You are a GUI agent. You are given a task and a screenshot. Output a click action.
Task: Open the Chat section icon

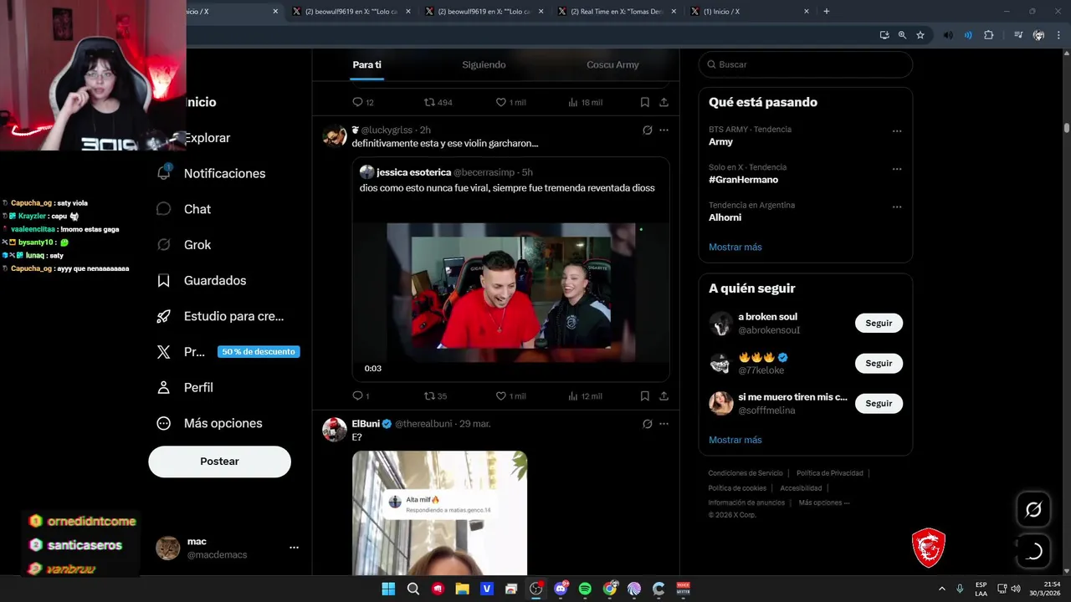[164, 209]
